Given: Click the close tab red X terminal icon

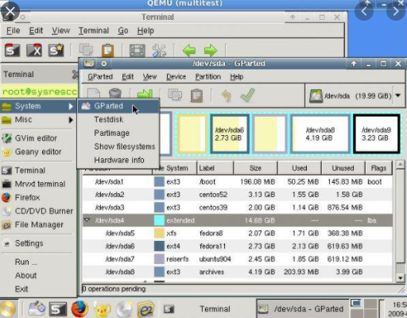Looking at the screenshot, I should coord(34,50).
